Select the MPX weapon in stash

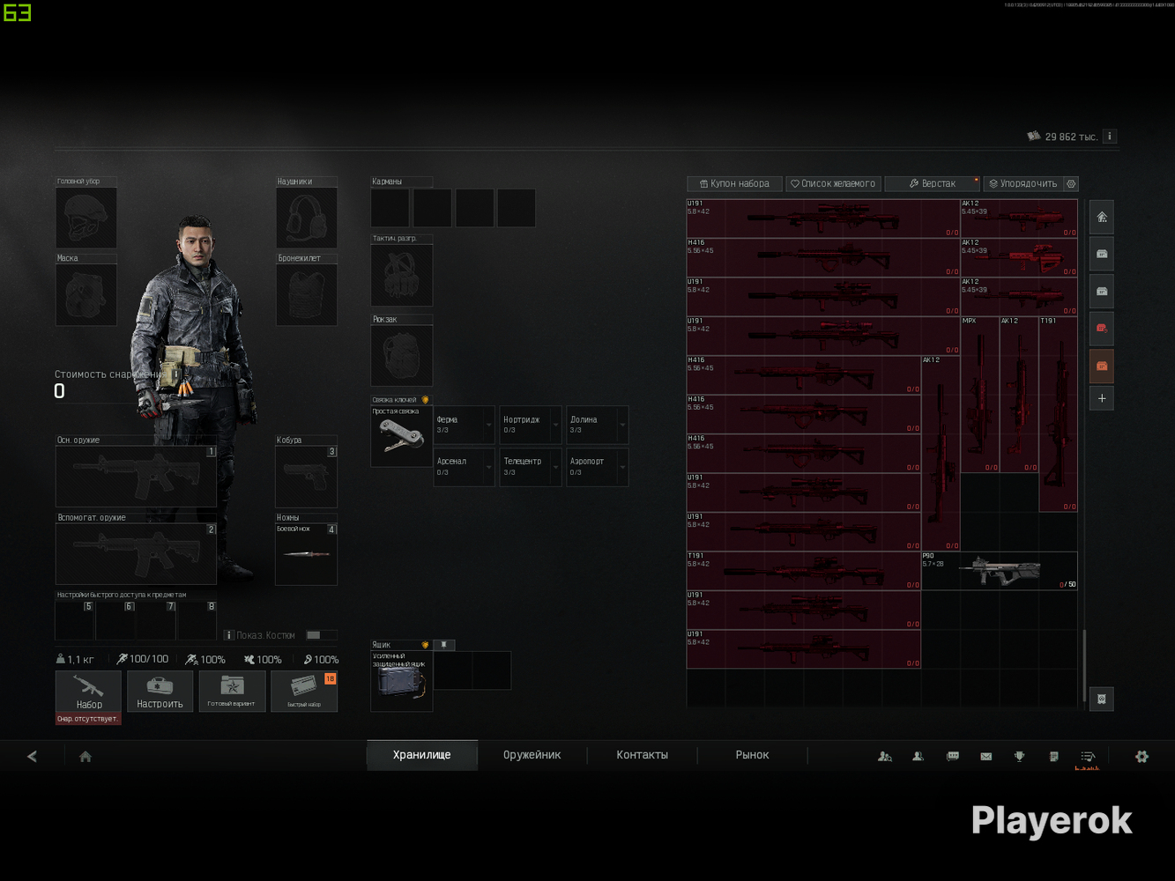point(979,395)
